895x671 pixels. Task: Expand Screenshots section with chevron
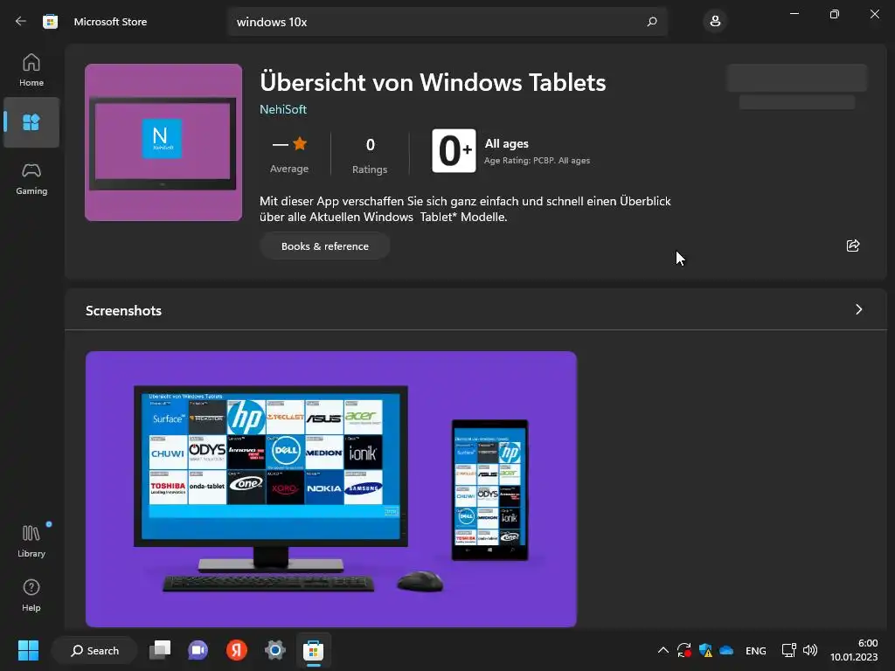click(x=859, y=309)
